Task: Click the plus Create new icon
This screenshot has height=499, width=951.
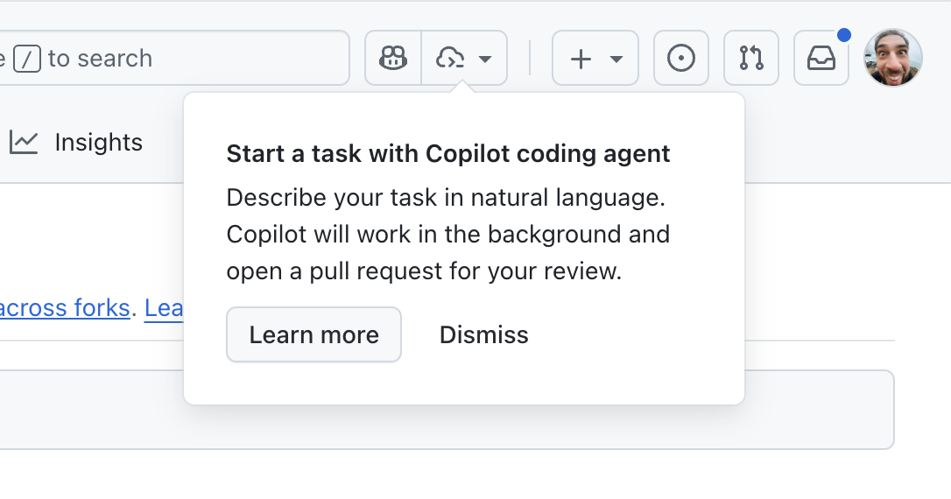Action: click(x=581, y=59)
